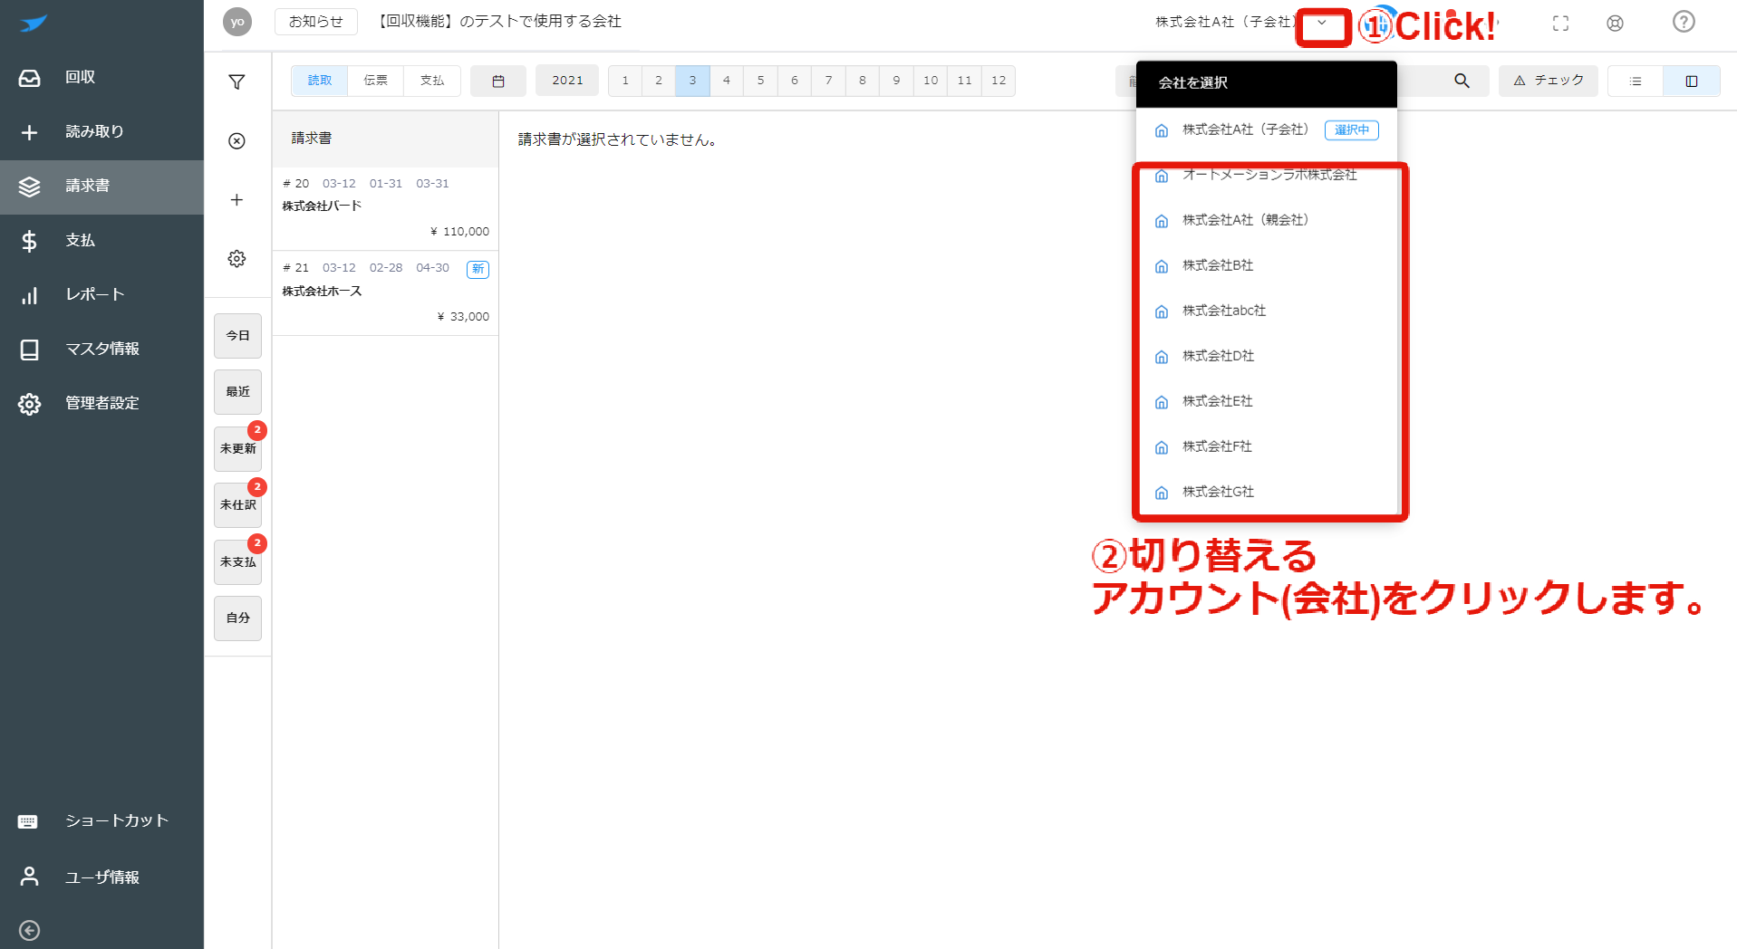
Task: Open 読み取り from the sidebar
Action: click(101, 132)
